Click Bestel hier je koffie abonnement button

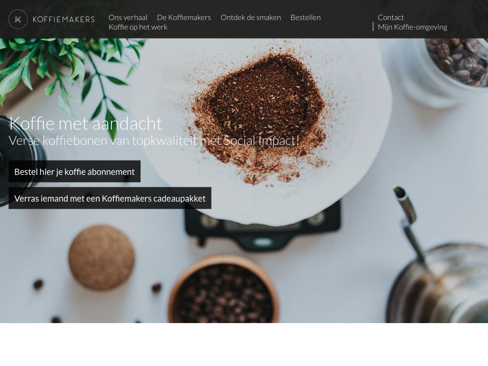(x=74, y=172)
